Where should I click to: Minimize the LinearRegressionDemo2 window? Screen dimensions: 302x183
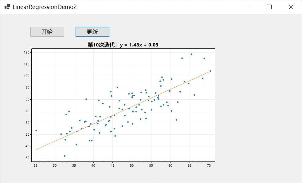[248, 7]
